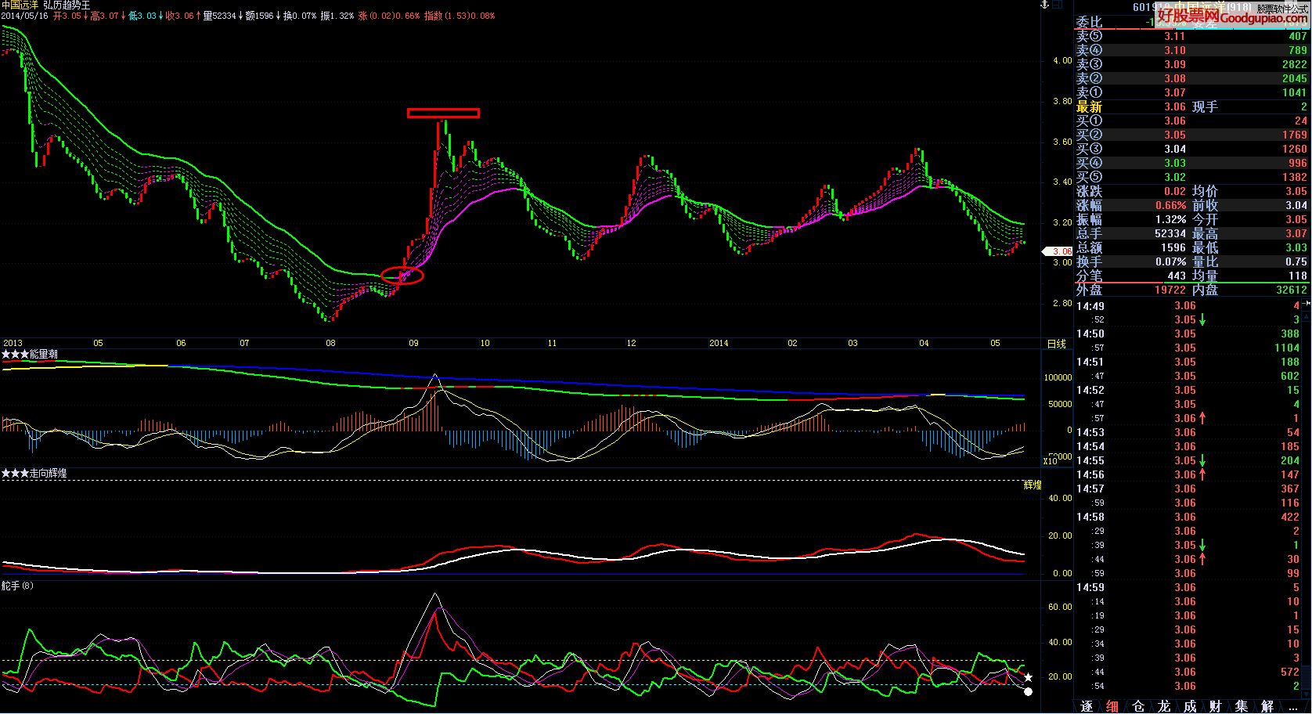Screen dimensions: 1312x714
Task: Click the 买① 3.06 bid row
Action: (x=1191, y=121)
